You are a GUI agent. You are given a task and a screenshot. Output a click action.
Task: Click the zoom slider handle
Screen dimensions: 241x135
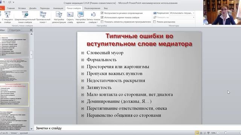(226, 133)
